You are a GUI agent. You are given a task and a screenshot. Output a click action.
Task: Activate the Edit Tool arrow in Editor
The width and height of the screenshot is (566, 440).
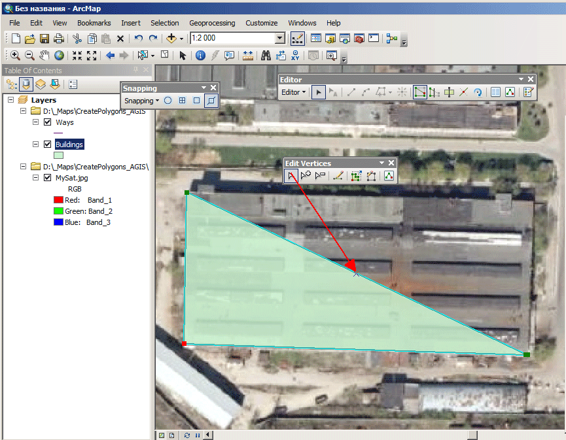click(x=319, y=92)
